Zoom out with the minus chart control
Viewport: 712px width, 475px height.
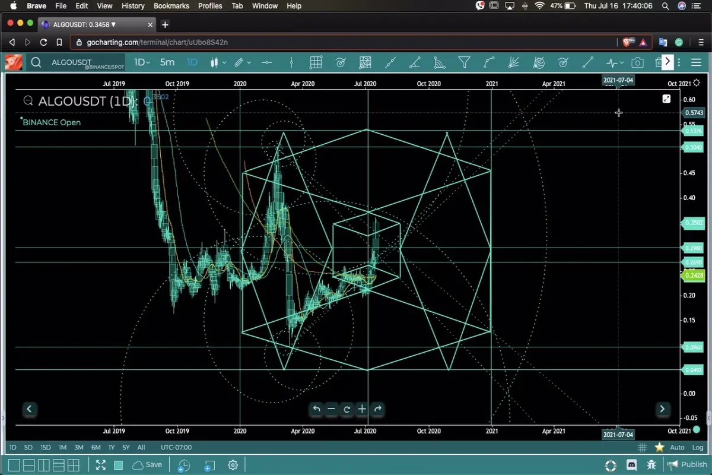coord(332,408)
